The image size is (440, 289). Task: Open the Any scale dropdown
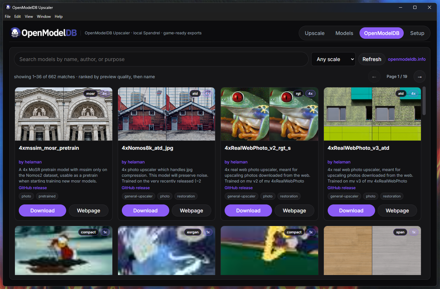(x=333, y=59)
